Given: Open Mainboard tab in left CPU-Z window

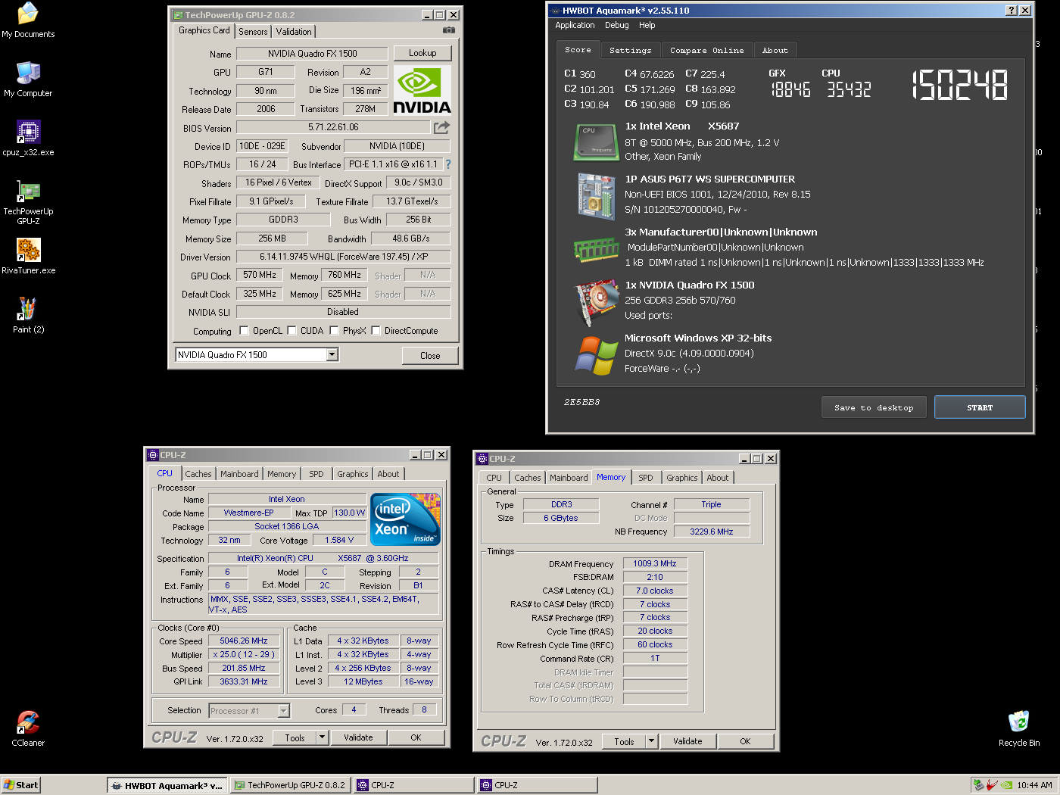Looking at the screenshot, I should click(x=239, y=474).
